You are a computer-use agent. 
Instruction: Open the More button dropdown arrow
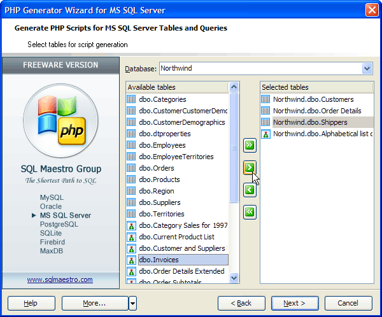(133, 304)
